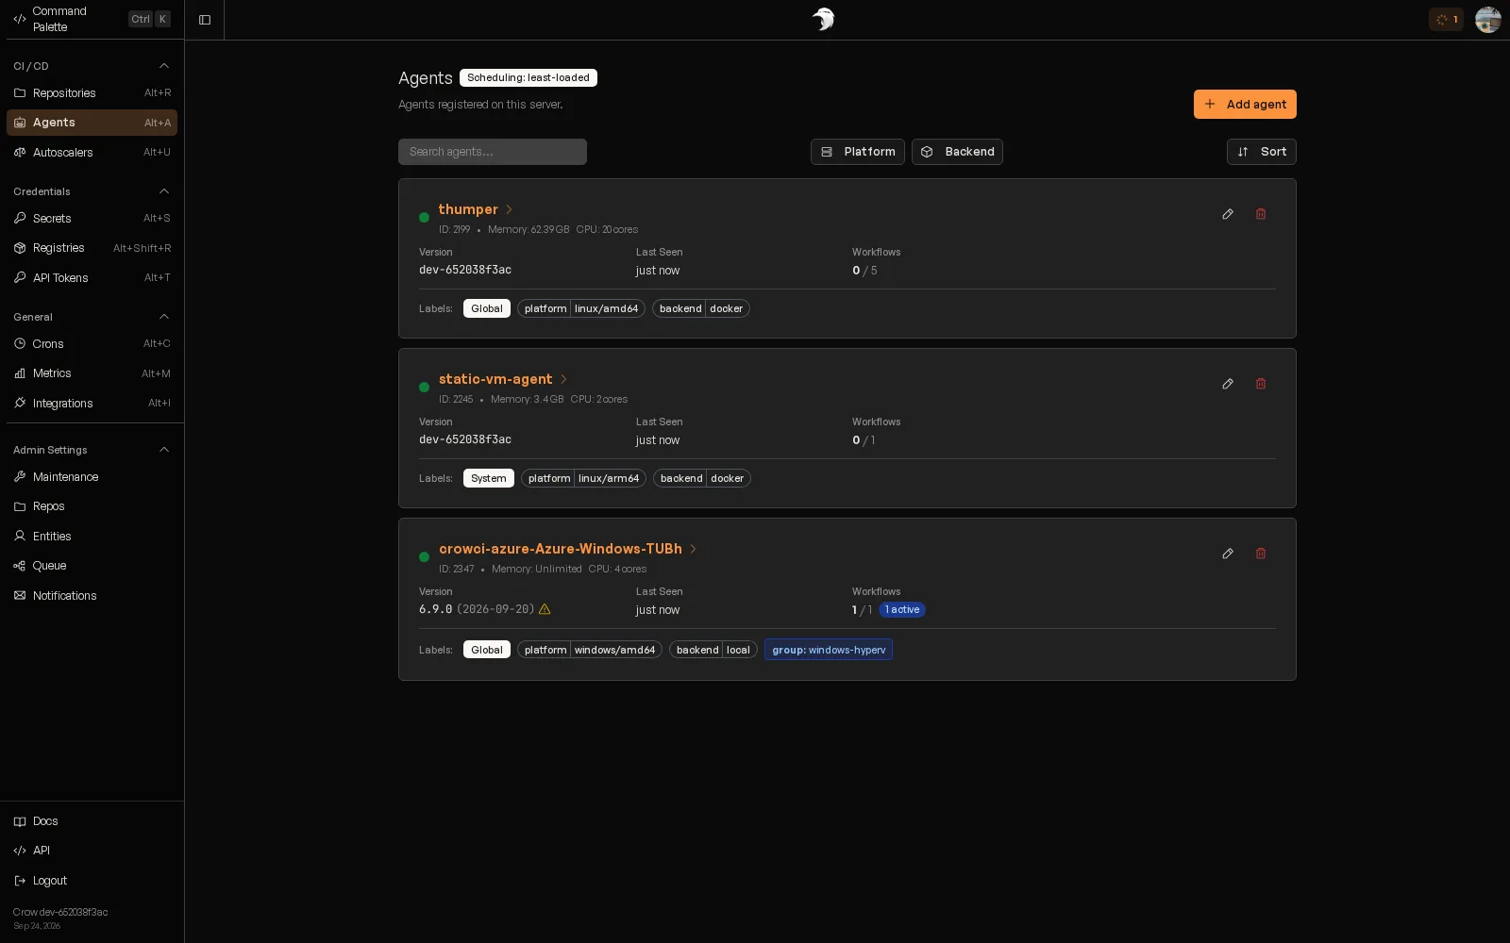Open the Sort dropdown
The width and height of the screenshot is (1510, 943).
1262,152
